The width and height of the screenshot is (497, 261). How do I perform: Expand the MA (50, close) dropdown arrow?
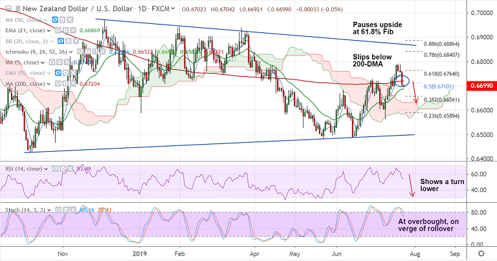(46, 20)
